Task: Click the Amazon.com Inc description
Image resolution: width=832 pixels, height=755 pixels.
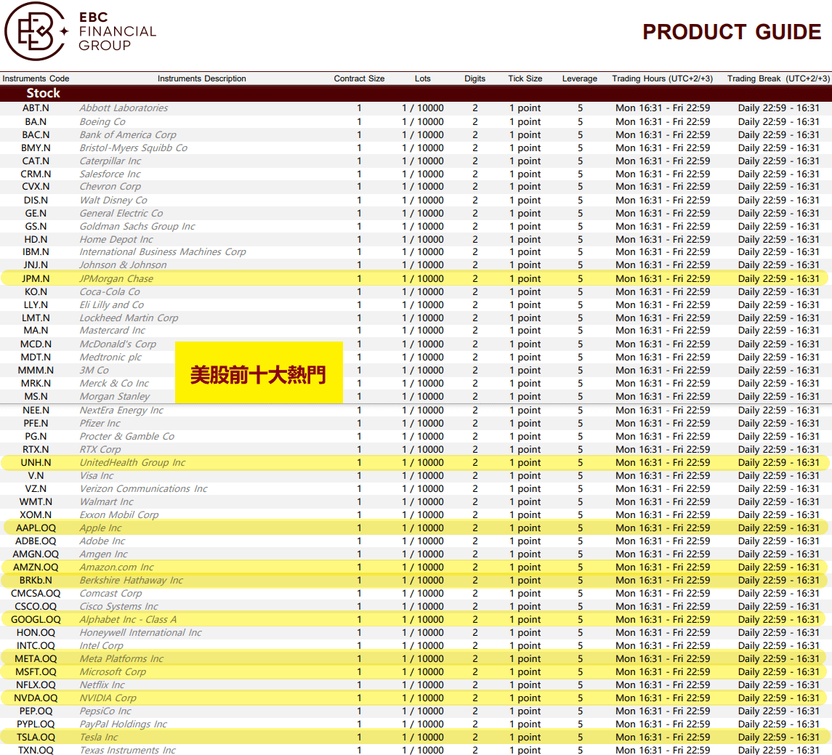Action: [117, 568]
